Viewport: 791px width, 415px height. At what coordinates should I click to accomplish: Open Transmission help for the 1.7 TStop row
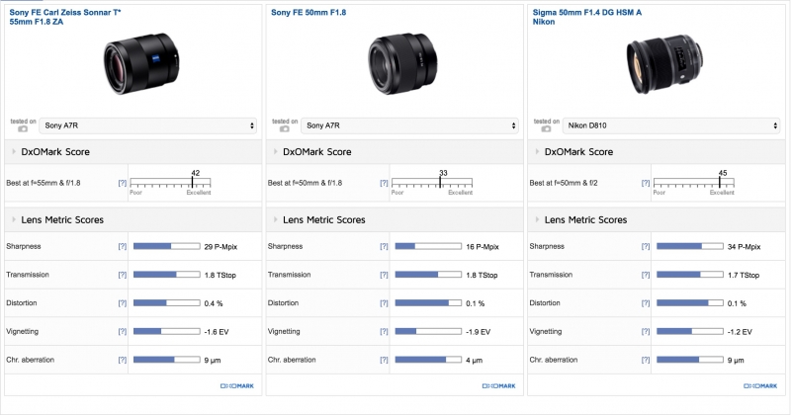coord(646,275)
